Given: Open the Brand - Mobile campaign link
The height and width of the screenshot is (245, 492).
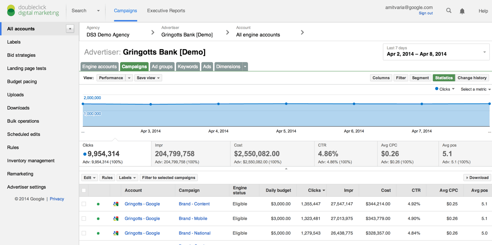Looking at the screenshot, I should (193, 219).
